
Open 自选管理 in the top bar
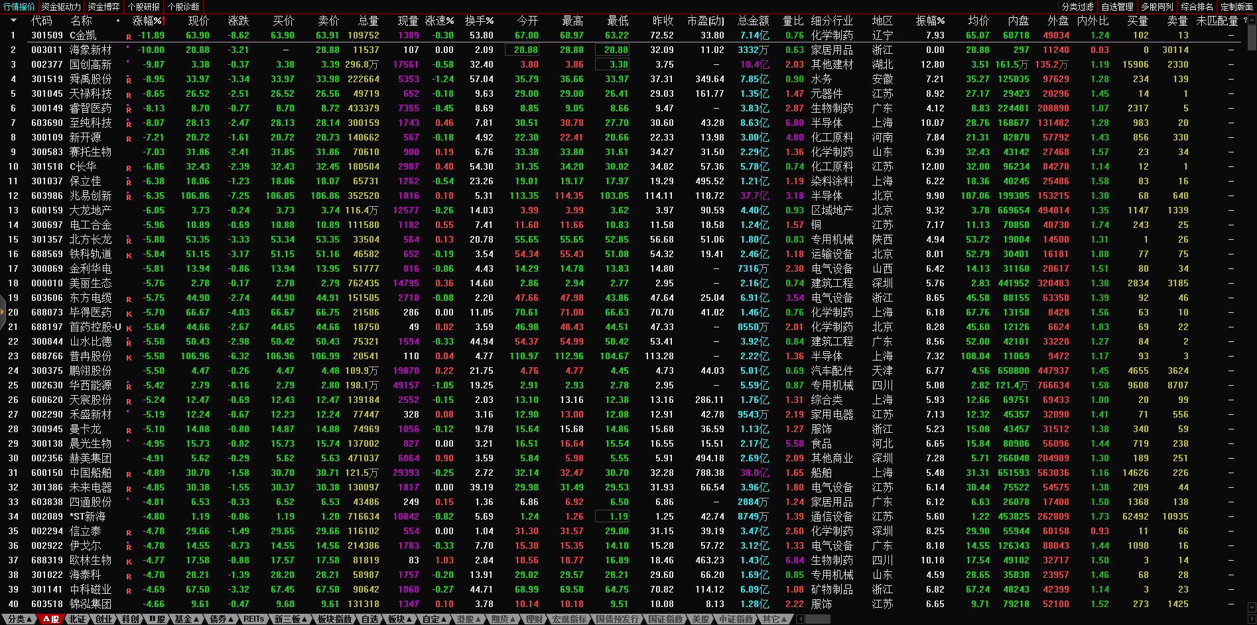[1117, 7]
